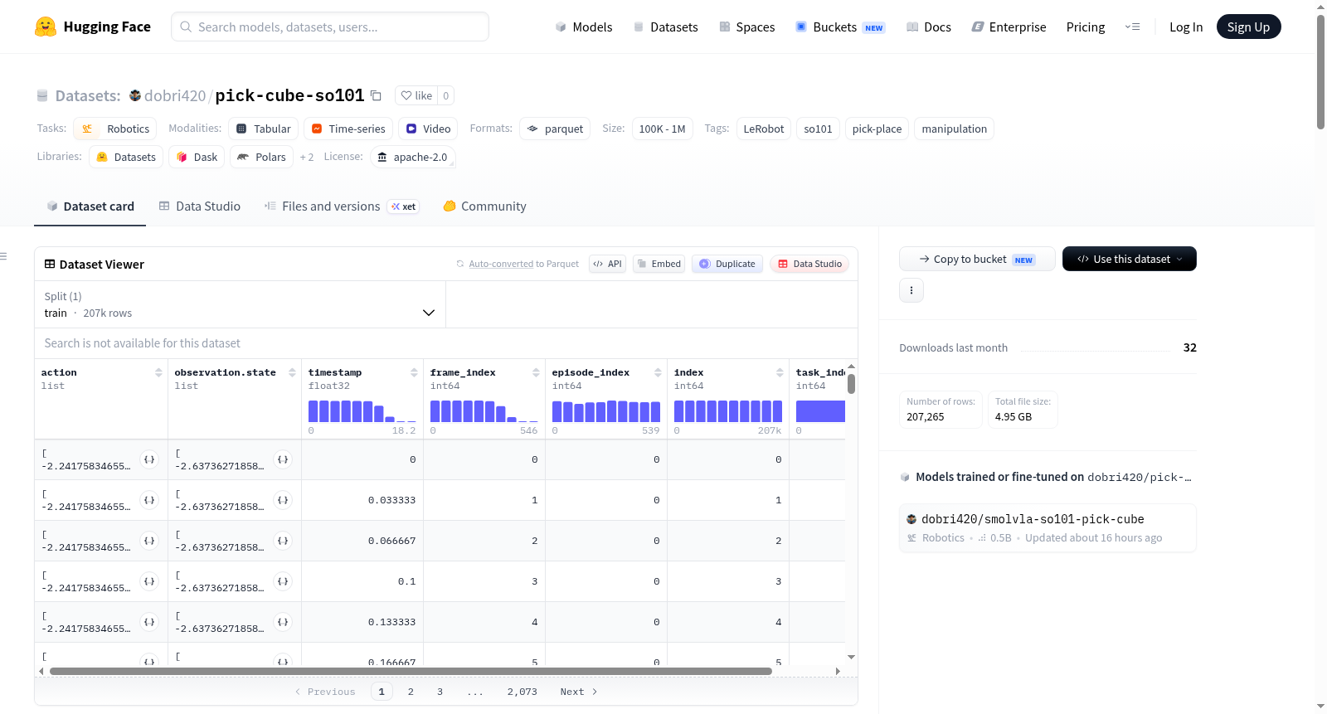Open the Files and versions tab

tap(342, 206)
